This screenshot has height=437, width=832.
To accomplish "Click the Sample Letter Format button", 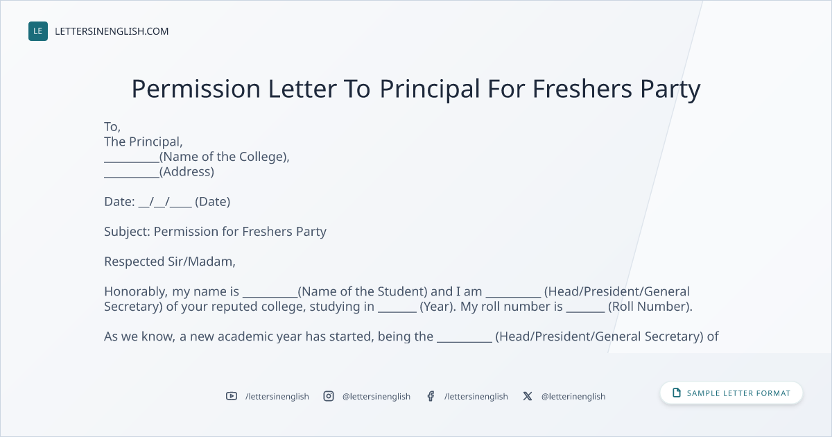I will [731, 393].
